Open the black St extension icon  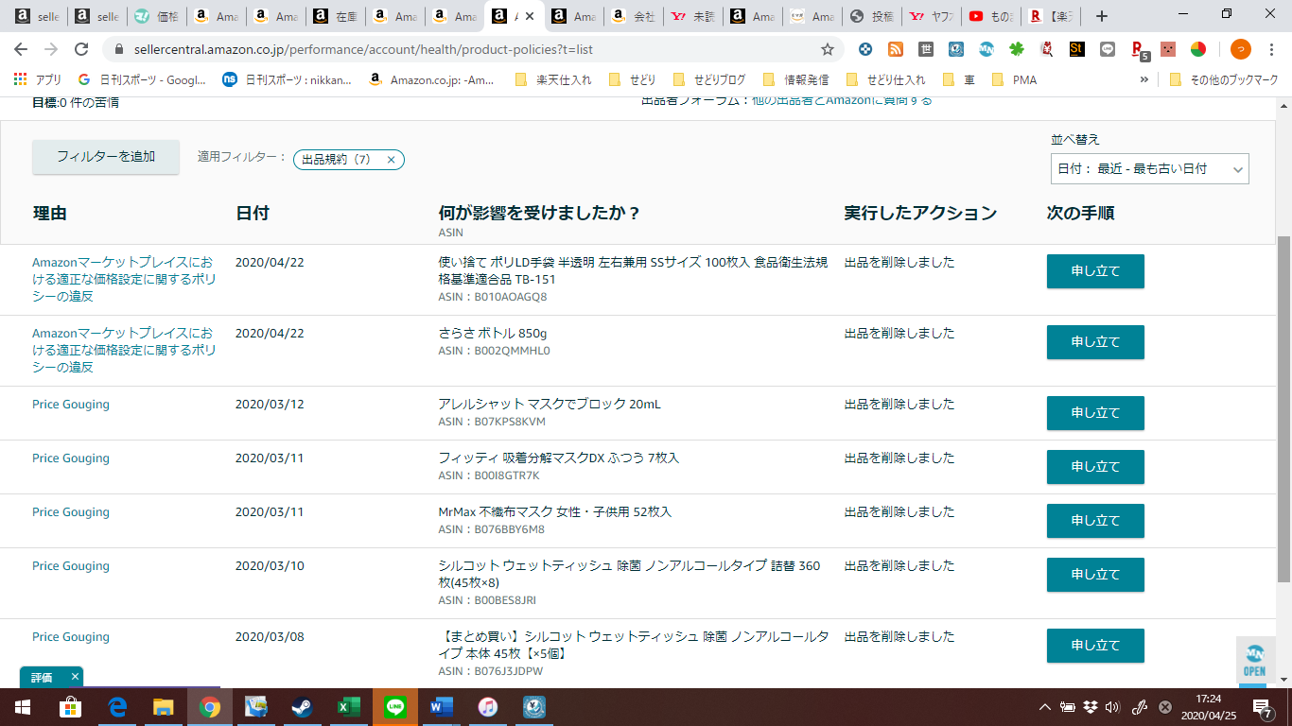click(1076, 49)
